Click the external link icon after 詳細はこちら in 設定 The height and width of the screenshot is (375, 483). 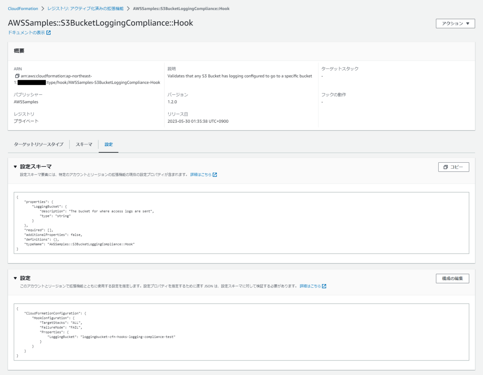pyautogui.click(x=325, y=286)
